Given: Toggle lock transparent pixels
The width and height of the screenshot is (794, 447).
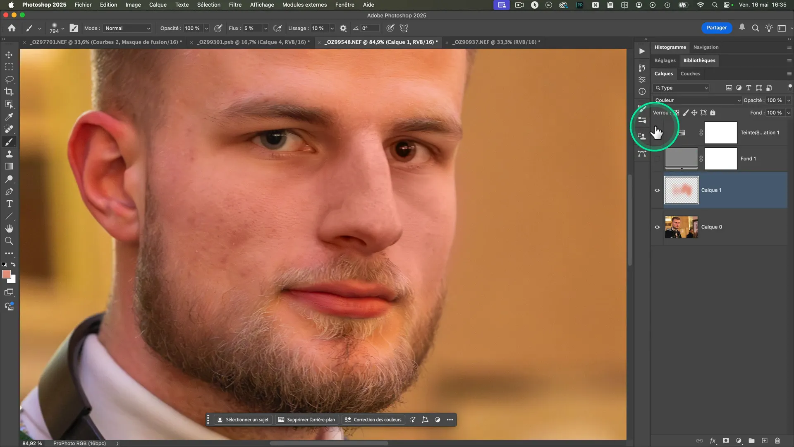Looking at the screenshot, I should [x=677, y=113].
